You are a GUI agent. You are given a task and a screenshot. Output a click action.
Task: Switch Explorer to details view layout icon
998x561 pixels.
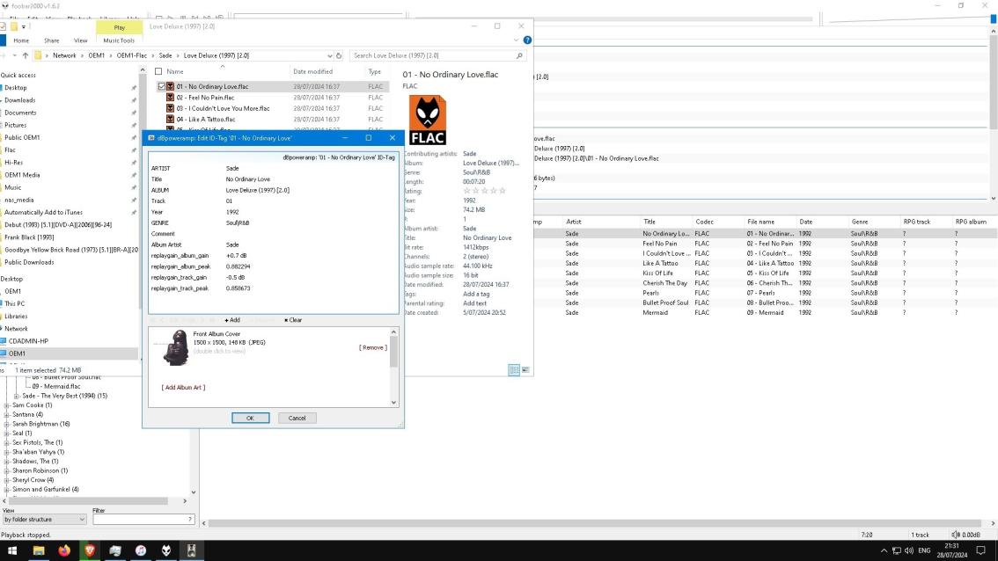513,370
